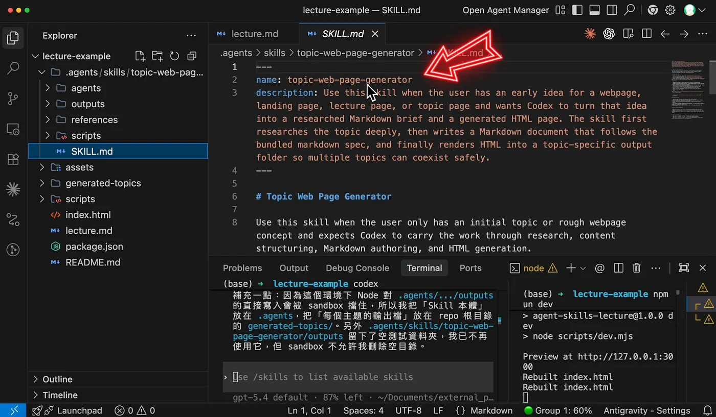
Task: Open the Explorer more actions ellipsis
Action: (191, 35)
